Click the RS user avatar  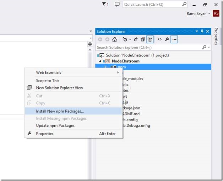tap(216, 13)
